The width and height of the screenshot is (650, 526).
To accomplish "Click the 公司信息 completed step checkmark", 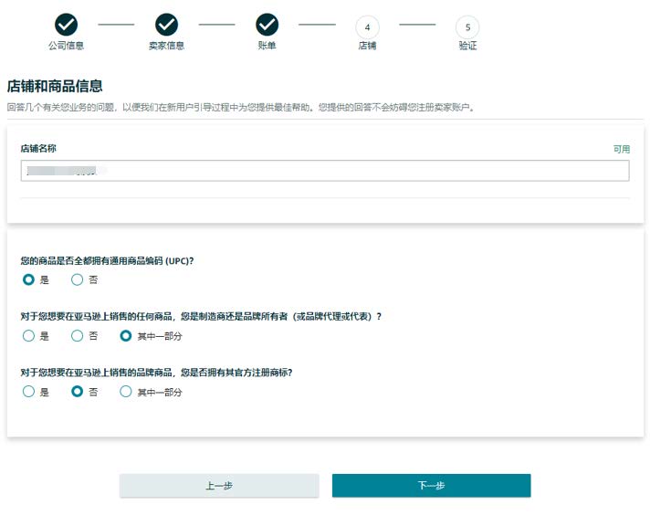I will 66,25.
